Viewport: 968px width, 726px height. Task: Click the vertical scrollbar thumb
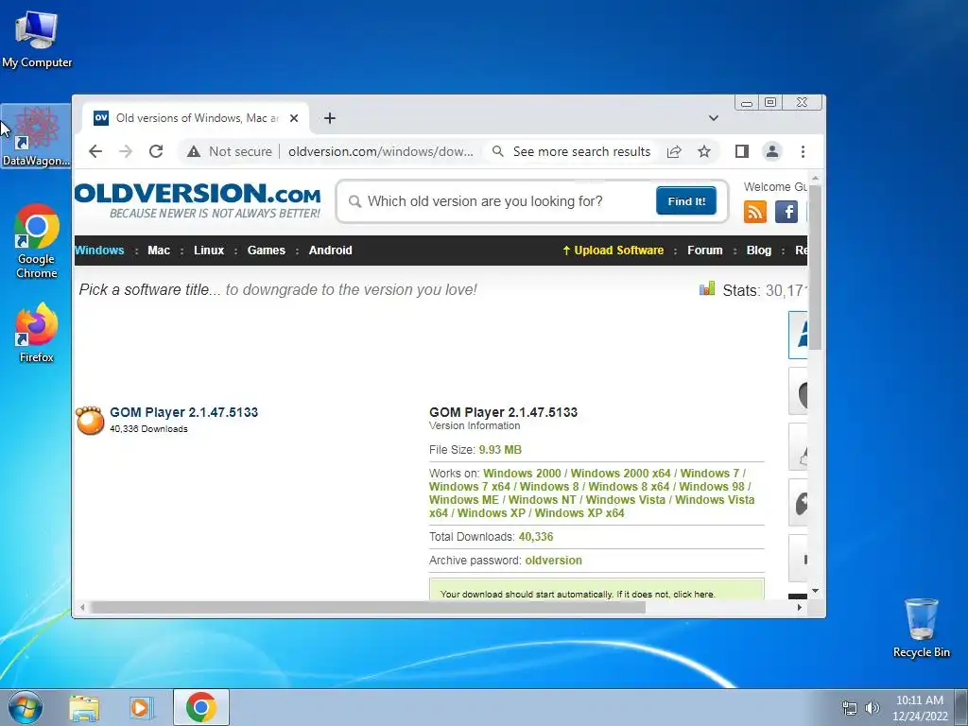tap(815, 268)
